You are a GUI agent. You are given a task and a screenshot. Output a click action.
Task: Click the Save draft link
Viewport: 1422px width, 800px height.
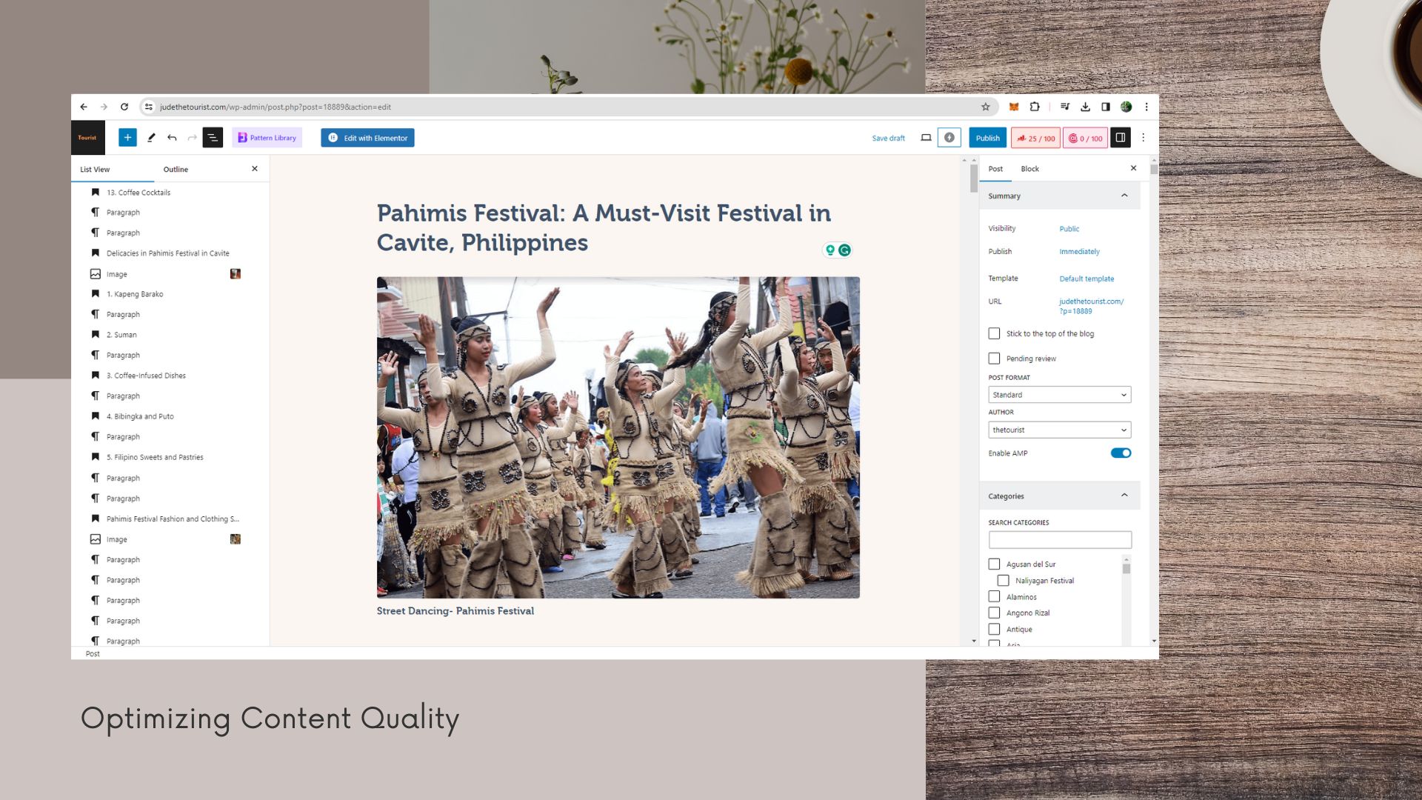888,139
